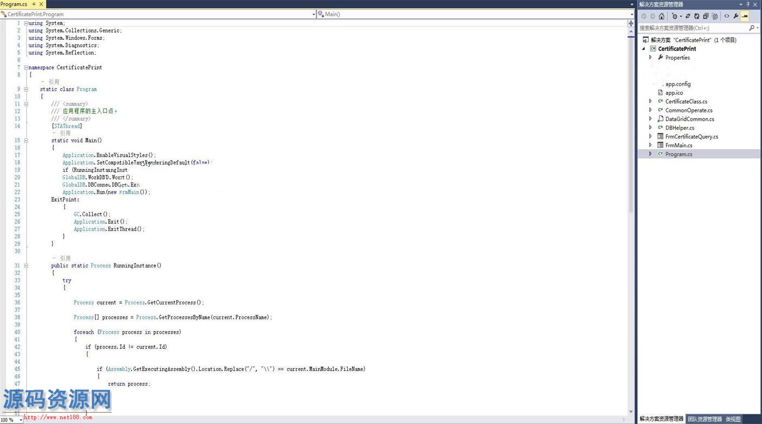Select the Program.cs editor tab
This screenshot has width=762, height=424.
click(14, 4)
